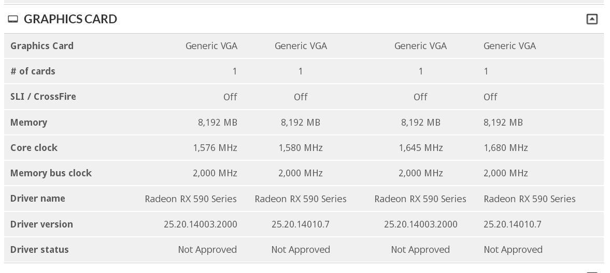610x273 pixels.
Task: Click the Driver status row label
Action: click(x=39, y=250)
